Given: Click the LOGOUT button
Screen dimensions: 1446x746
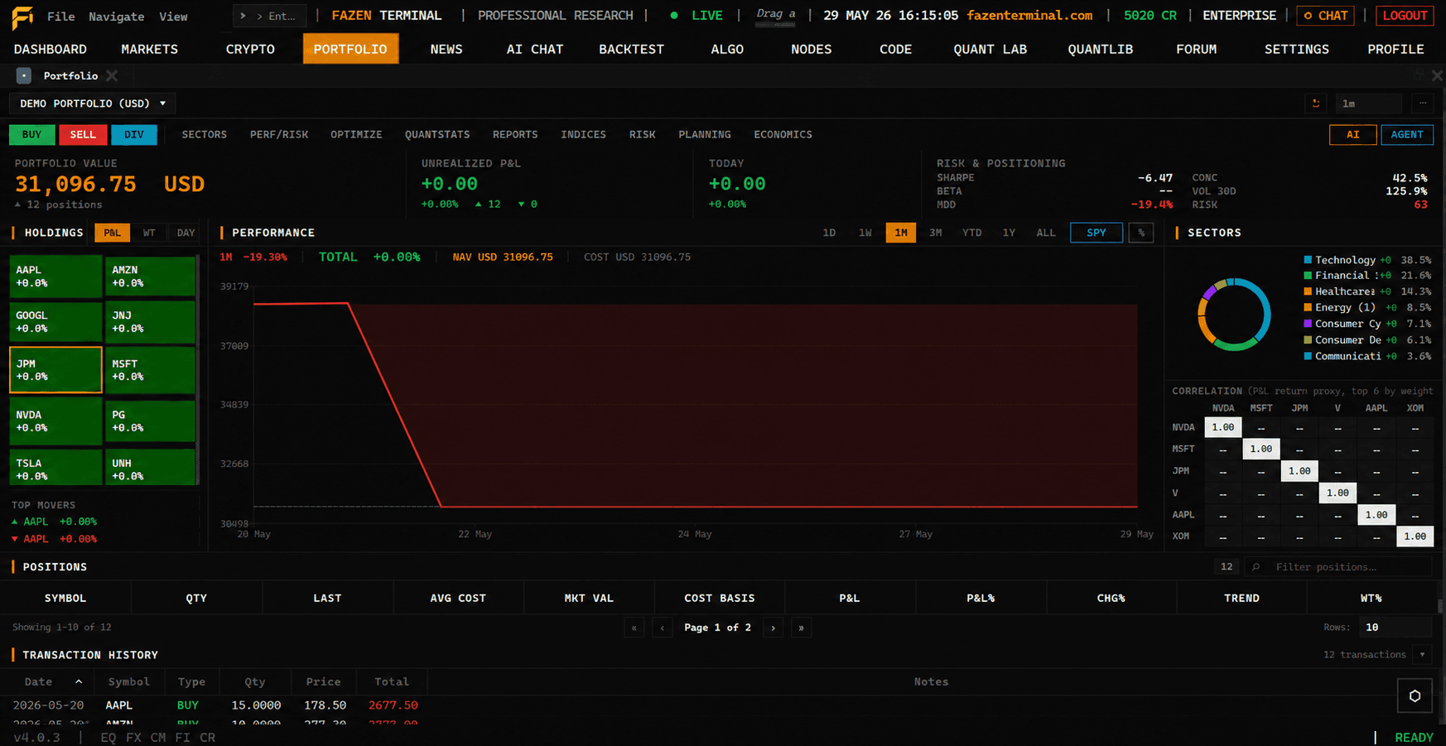Looking at the screenshot, I should pyautogui.click(x=1405, y=16).
